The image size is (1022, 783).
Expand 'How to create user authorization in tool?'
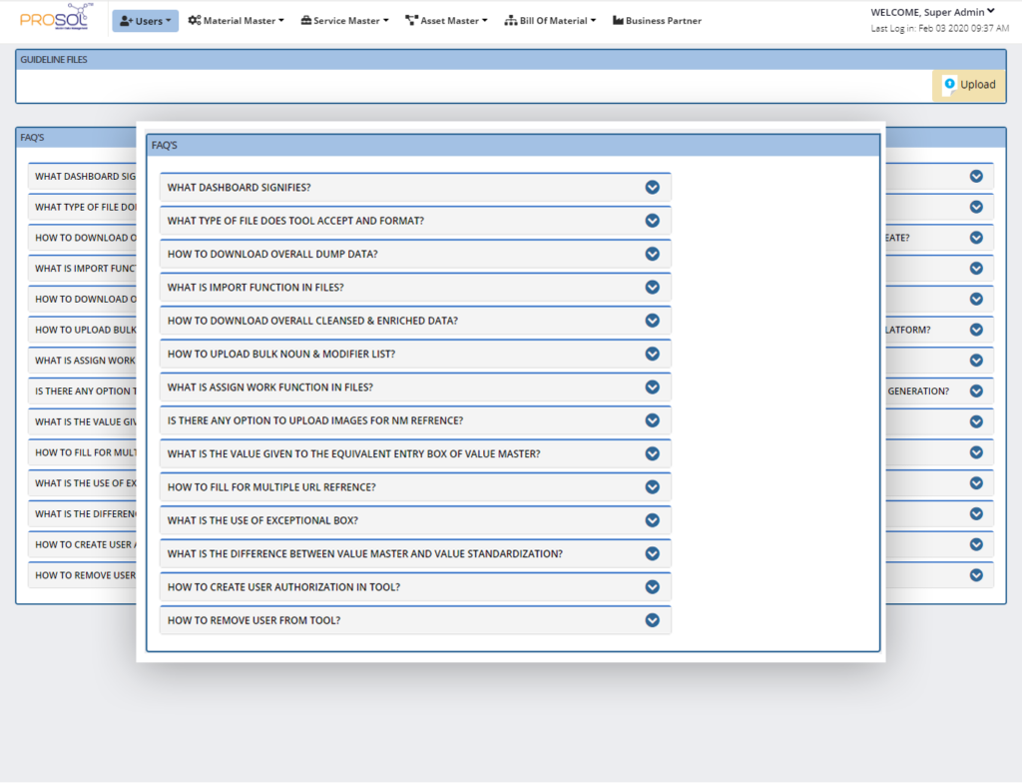[x=283, y=587]
